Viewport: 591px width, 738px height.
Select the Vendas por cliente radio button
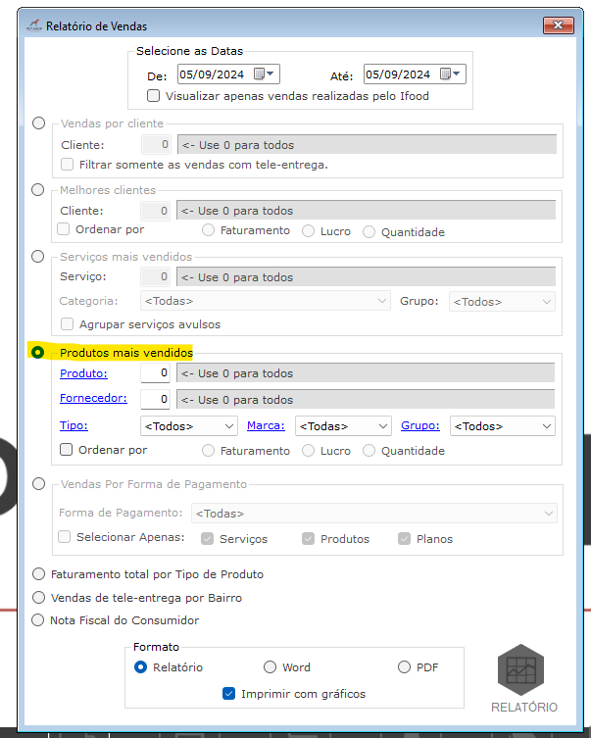38,123
